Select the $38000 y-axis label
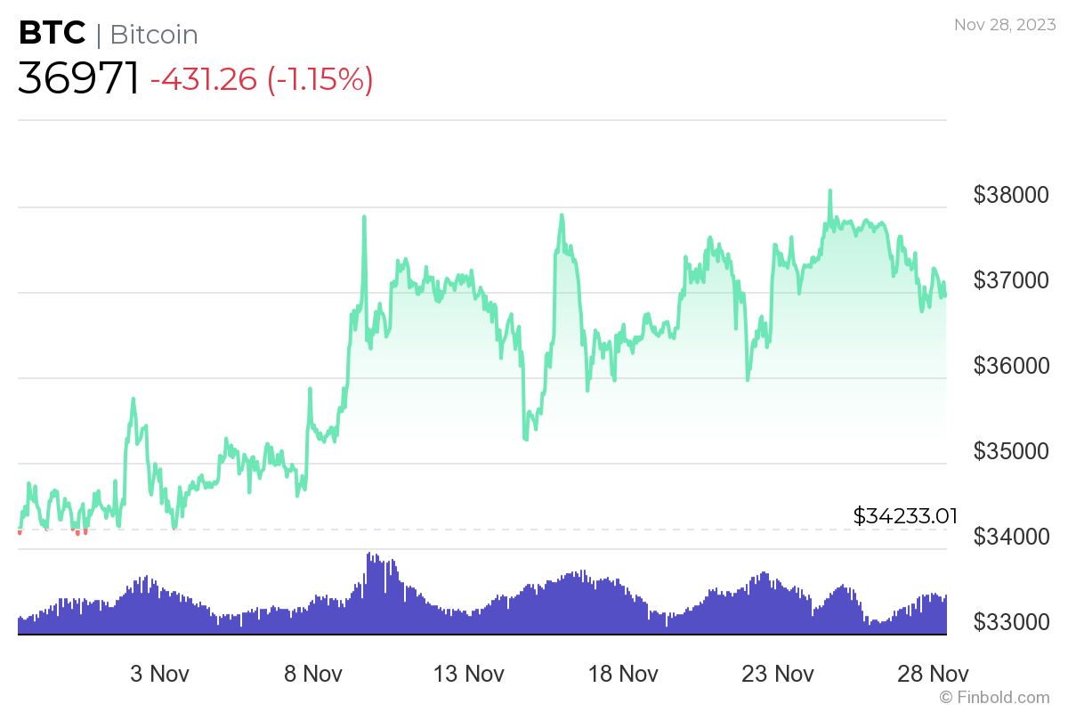The height and width of the screenshot is (712, 1068). pyautogui.click(x=1012, y=195)
